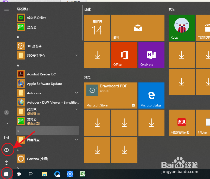Viewport: 210px width, 179px height.
Task: Open the 电影和电视 tile
Action: click(203, 27)
